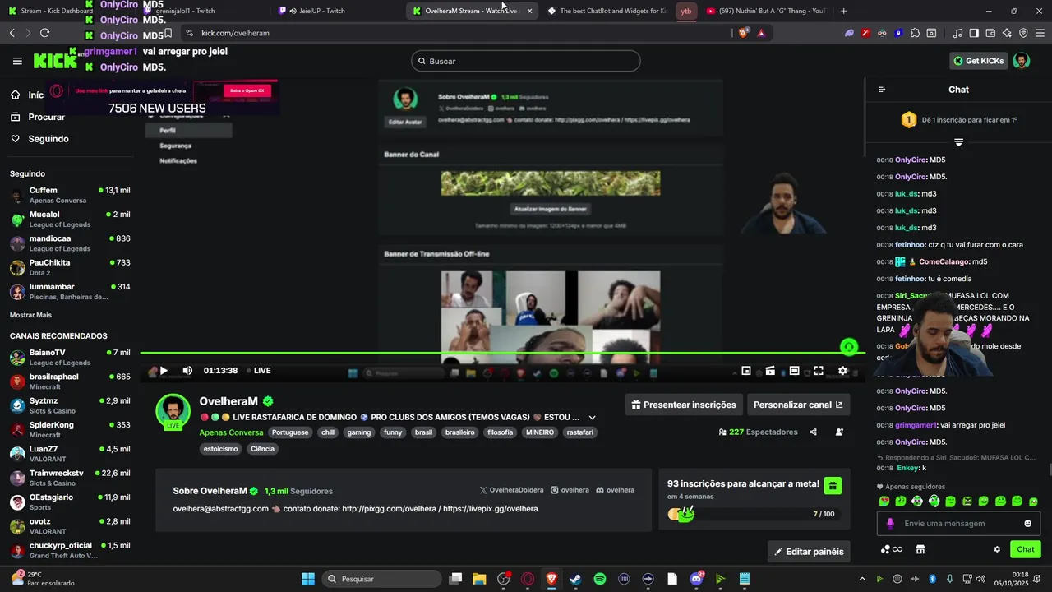The width and height of the screenshot is (1052, 592).
Task: Open Brave Shields icon in address bar
Action: [744, 33]
